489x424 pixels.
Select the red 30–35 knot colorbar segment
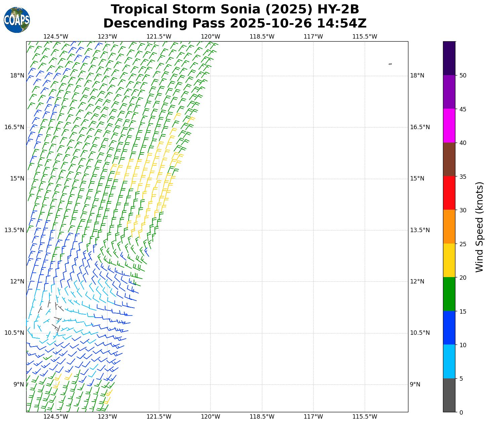[449, 193]
